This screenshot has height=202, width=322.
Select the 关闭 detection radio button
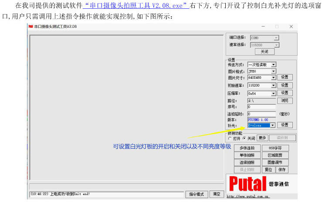(x=244, y=138)
